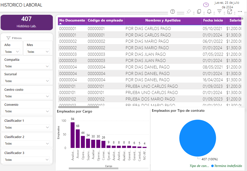This screenshot has width=247, height=171.
Task: Open visual filters using the filter lines icon
Action: [x=219, y=11]
